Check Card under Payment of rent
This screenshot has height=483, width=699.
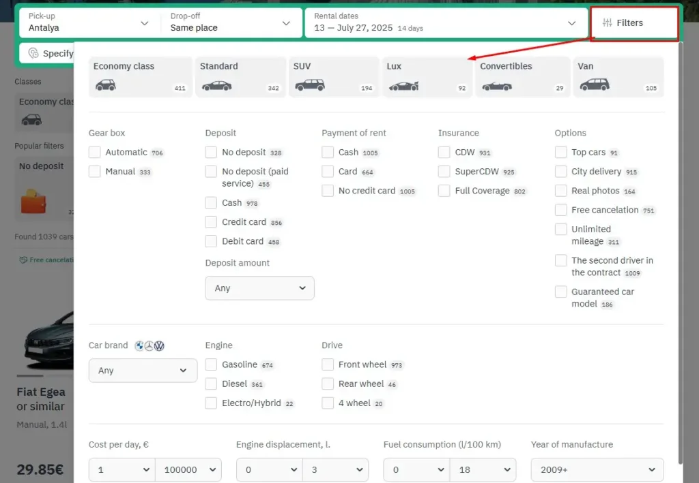point(328,171)
